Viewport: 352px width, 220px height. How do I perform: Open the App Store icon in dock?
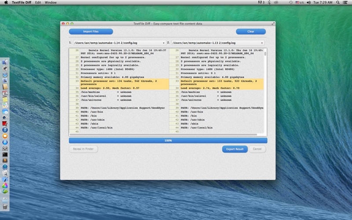(5, 142)
